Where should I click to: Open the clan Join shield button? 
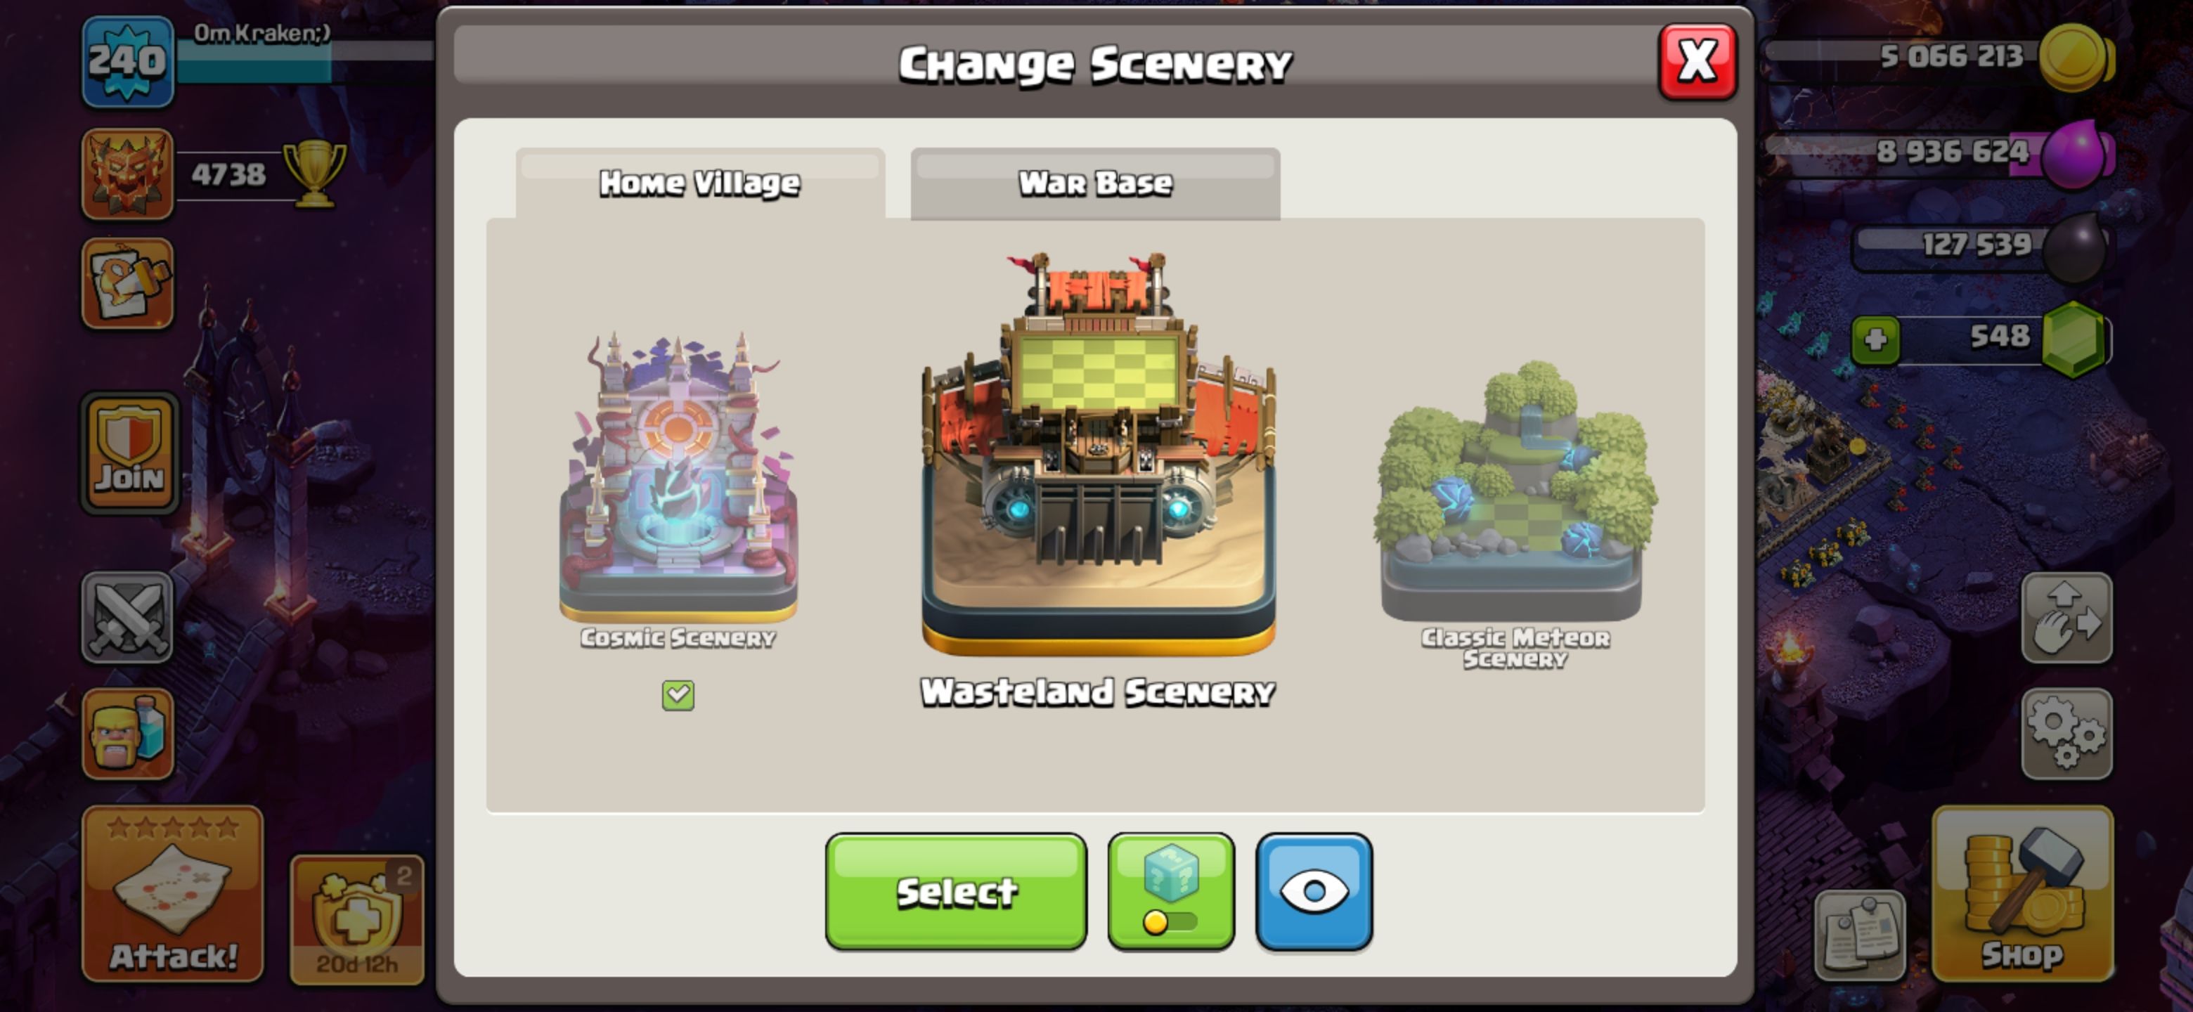tap(129, 454)
